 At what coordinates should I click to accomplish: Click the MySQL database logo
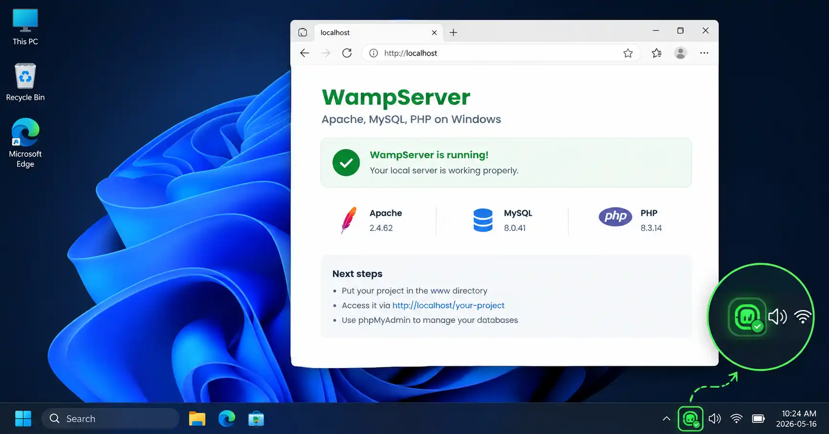click(483, 220)
